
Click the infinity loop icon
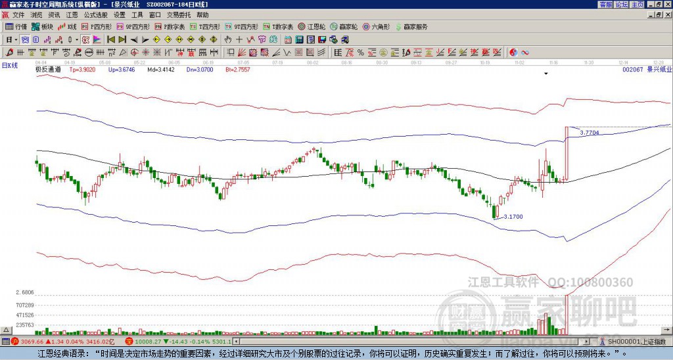pos(524,53)
